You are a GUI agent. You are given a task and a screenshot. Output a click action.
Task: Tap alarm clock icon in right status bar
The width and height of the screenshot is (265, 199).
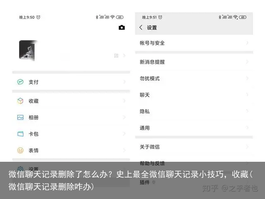(x=160, y=17)
